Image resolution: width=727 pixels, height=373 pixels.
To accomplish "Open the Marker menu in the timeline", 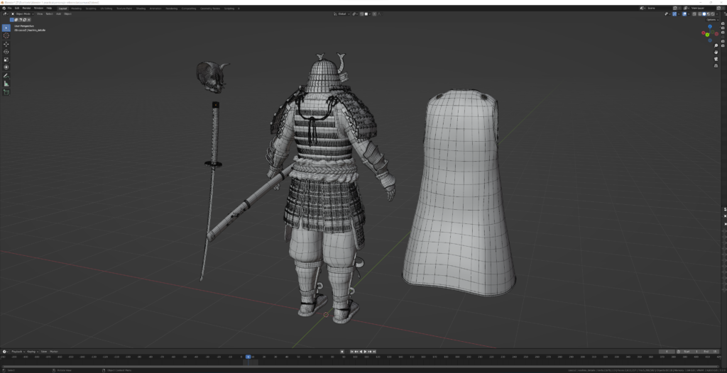I will (x=54, y=352).
